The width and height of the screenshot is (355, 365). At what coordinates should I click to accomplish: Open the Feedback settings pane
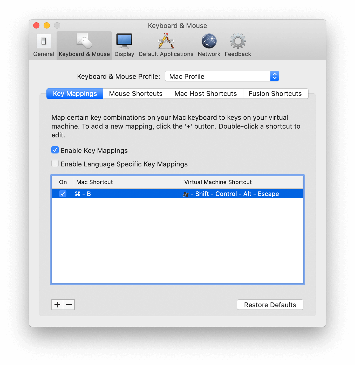click(237, 45)
